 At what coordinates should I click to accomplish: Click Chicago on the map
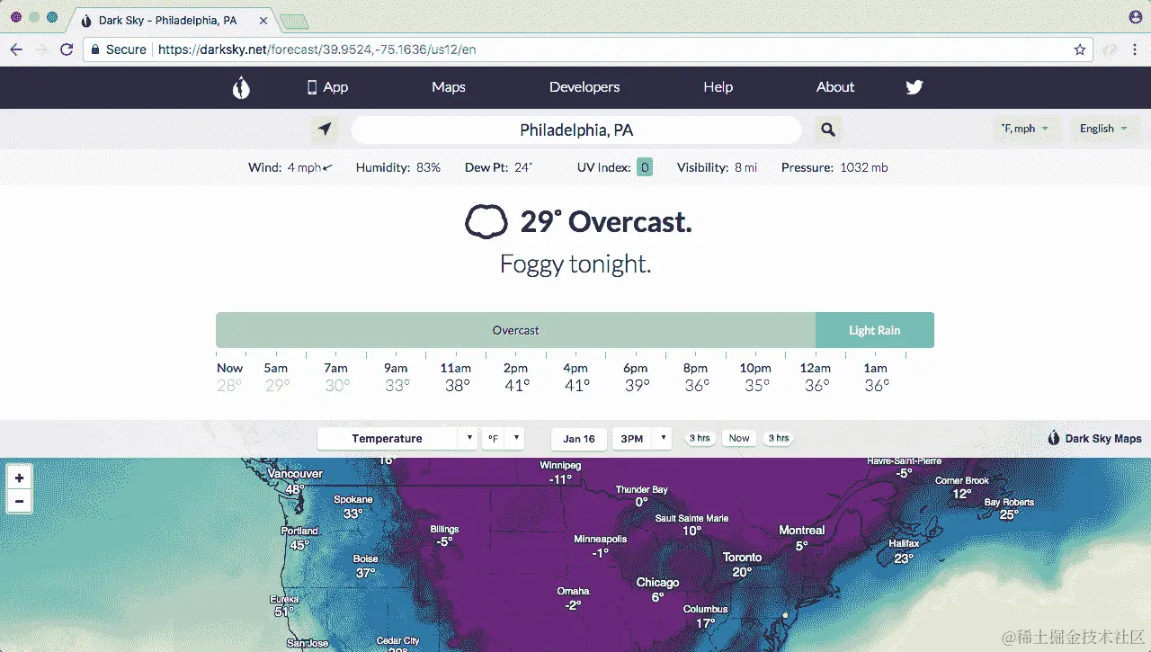[657, 582]
